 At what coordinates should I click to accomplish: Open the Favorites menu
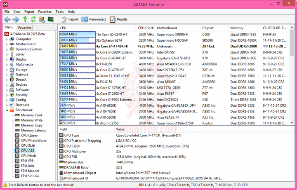pyautogui.click(x=45, y=12)
